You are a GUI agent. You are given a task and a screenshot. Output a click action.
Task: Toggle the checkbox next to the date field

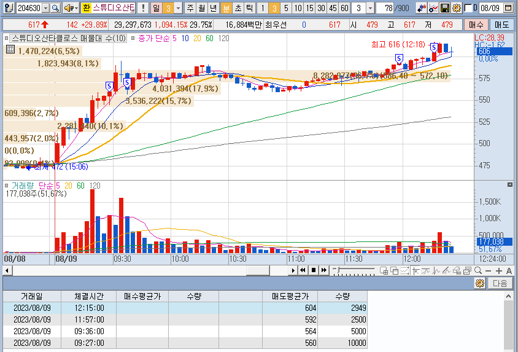click(468, 8)
